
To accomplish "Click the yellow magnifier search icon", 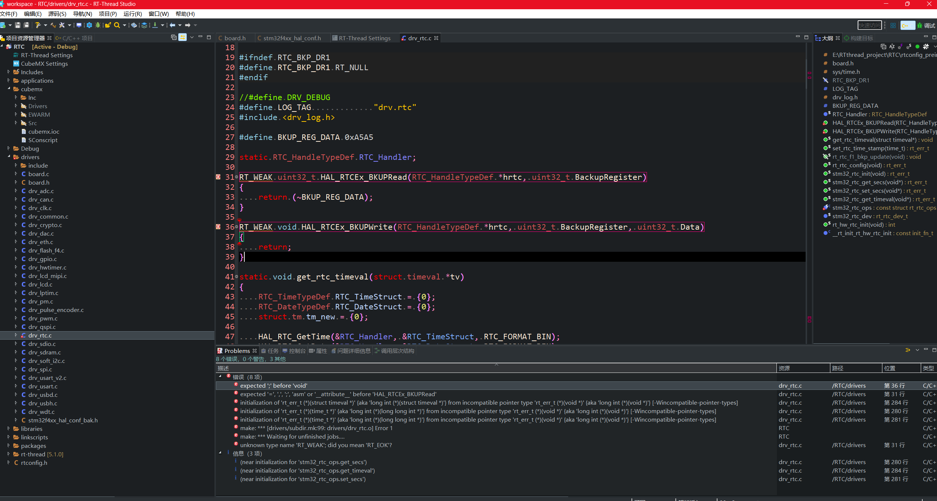I will pos(117,25).
